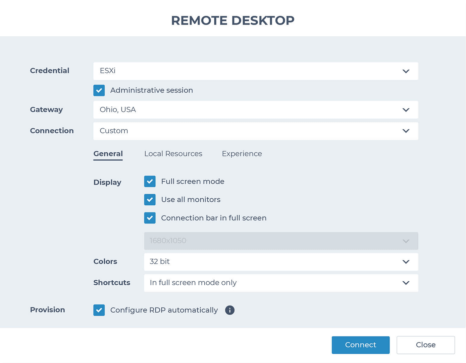Click the chevron on the Shortcuts field
This screenshot has width=466, height=363.
click(x=406, y=283)
